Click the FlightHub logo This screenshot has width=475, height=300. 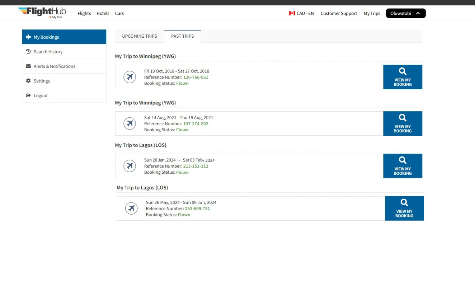[x=42, y=12]
